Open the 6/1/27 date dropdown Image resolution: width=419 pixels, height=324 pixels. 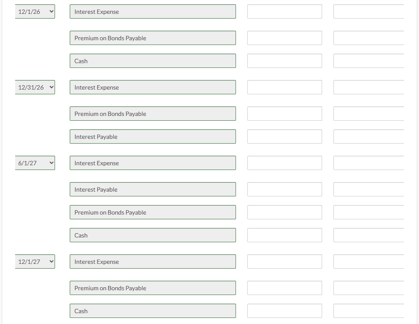(x=35, y=163)
